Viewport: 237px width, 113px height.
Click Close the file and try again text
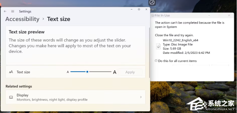coord(174,35)
